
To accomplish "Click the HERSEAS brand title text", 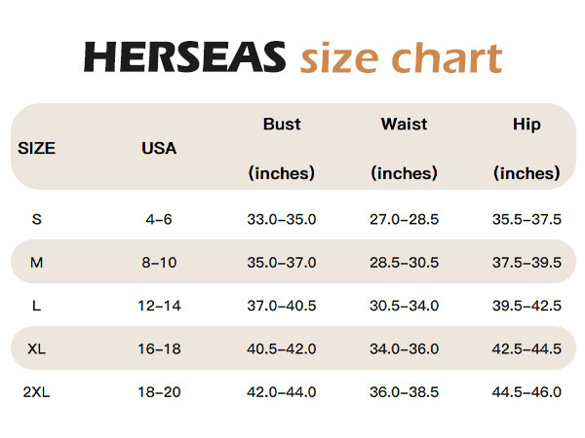I will point(184,57).
